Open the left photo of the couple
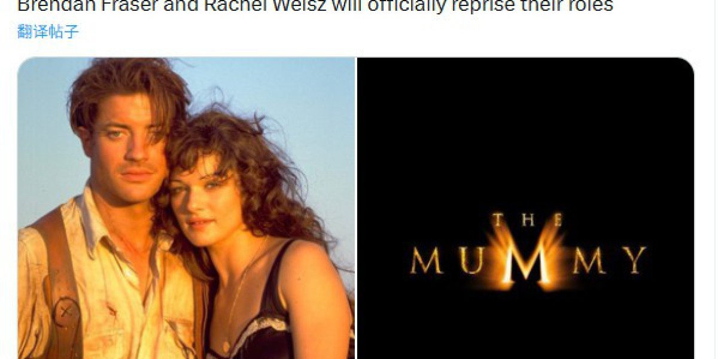Viewport: 718px width, 359px height. (x=186, y=208)
